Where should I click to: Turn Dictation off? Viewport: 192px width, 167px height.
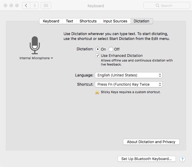[x=111, y=49]
